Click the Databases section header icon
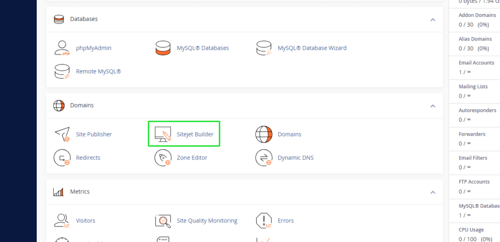 [59, 19]
